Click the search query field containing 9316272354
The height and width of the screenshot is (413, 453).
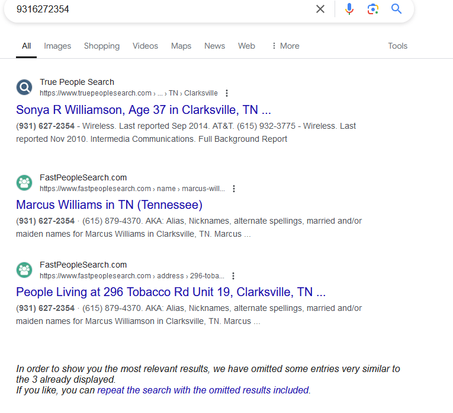tap(162, 9)
